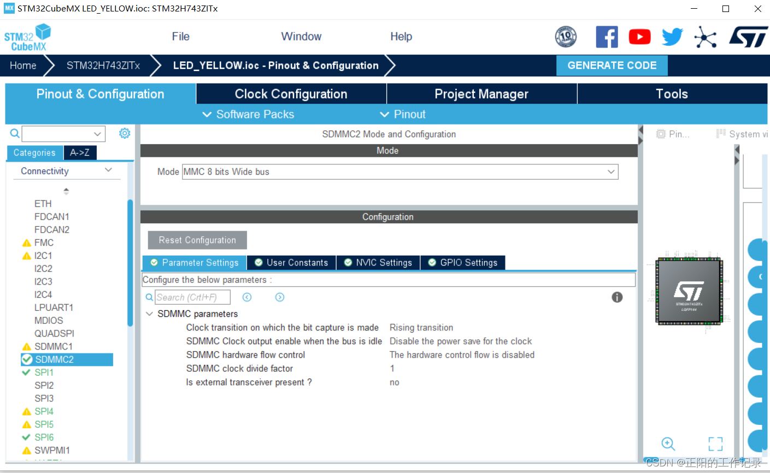Image resolution: width=770 pixels, height=473 pixels.
Task: Open the GPIO Settings tab
Action: coord(463,263)
